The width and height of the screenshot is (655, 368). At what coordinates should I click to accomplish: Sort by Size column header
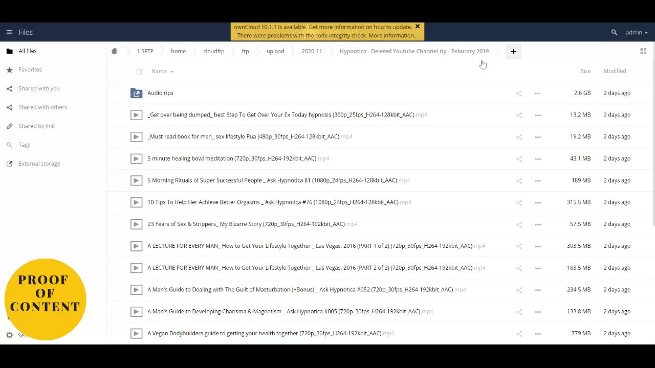coord(585,71)
